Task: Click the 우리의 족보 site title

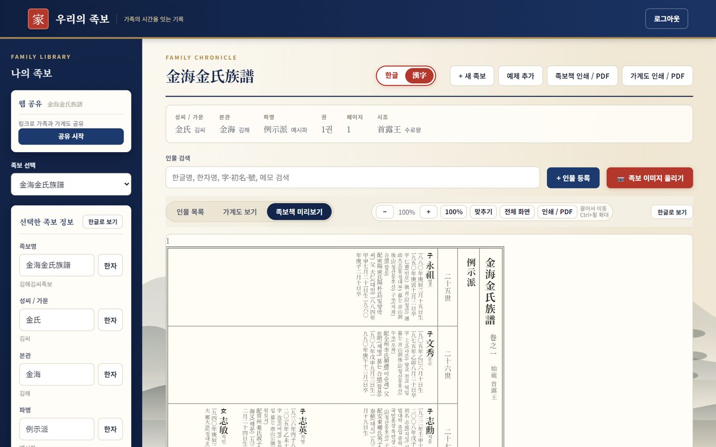Action: pos(83,19)
